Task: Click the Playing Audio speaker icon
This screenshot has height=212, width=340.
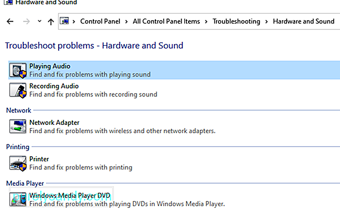Action: point(18,71)
